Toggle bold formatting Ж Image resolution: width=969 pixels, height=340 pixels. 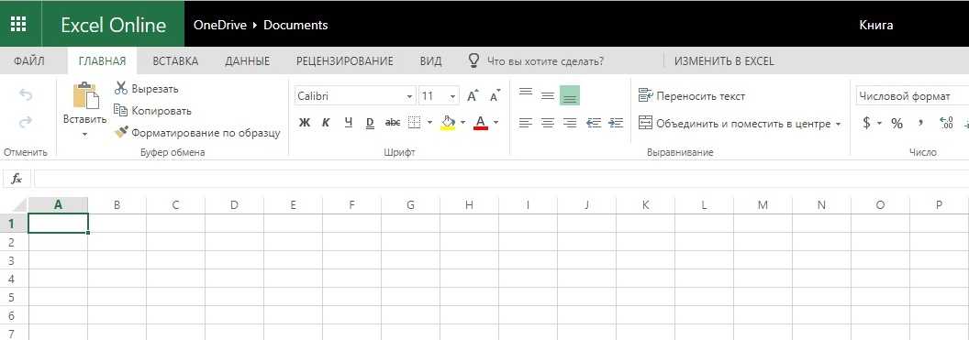(304, 123)
